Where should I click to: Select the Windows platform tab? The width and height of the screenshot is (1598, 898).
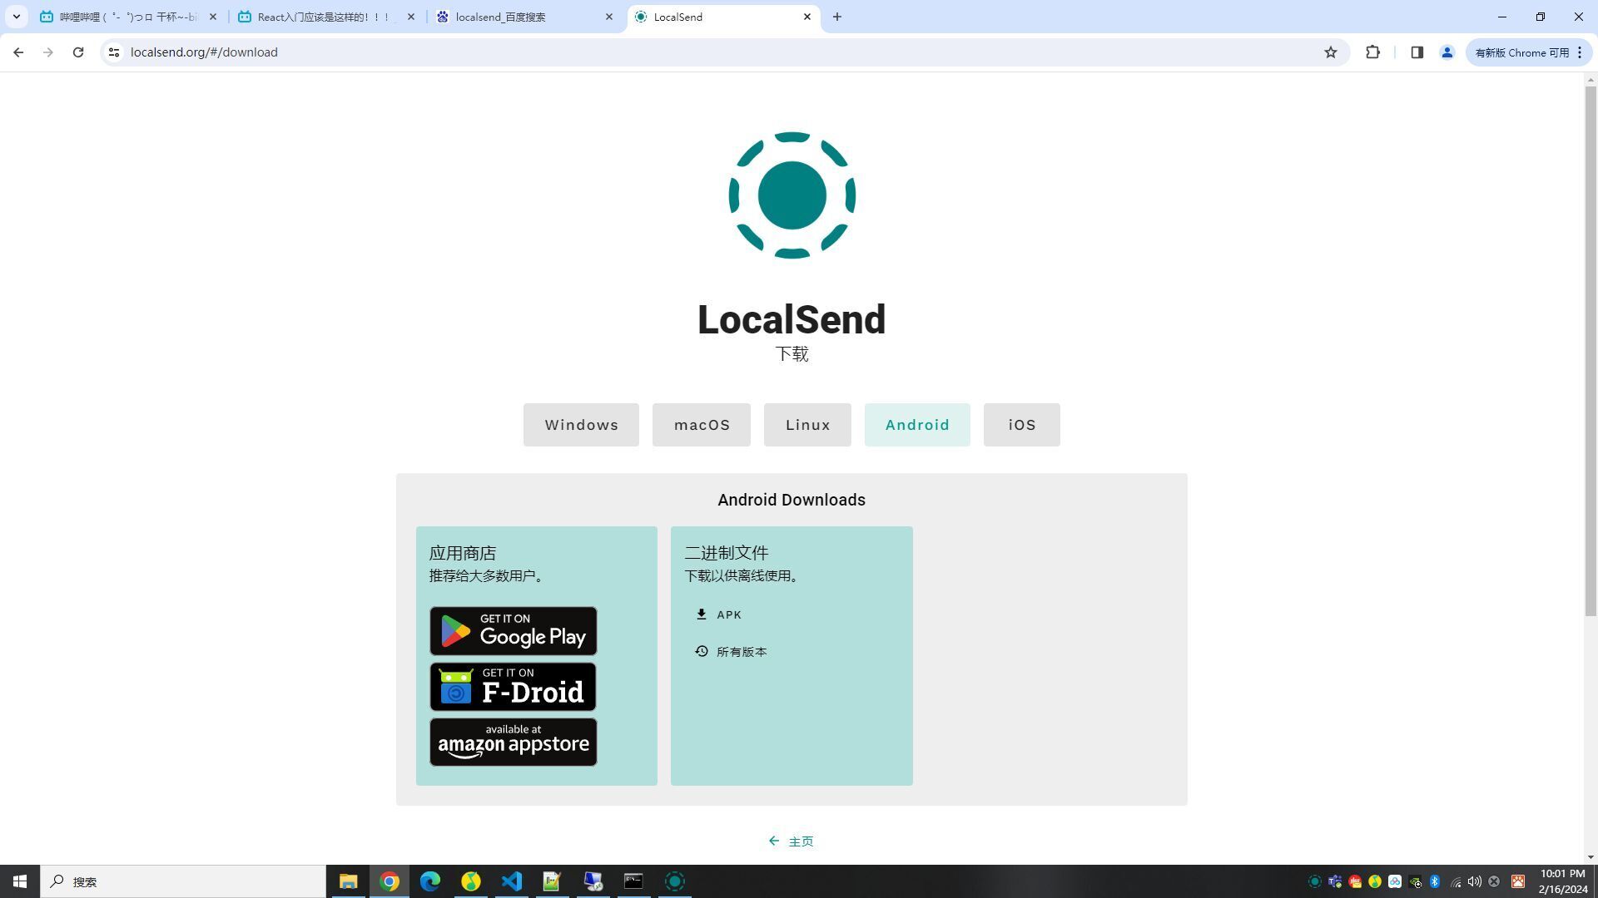coord(581,425)
